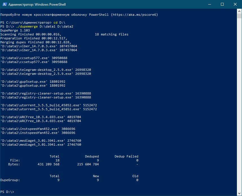The height and width of the screenshot is (196, 242).
Task: Click the D:\data1\gup5setup.exe line
Action: pos(33,82)
